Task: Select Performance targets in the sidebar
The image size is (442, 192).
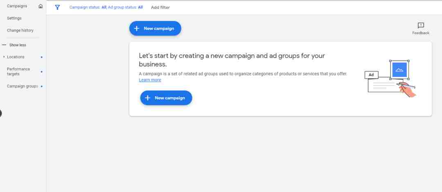Action: click(x=18, y=71)
